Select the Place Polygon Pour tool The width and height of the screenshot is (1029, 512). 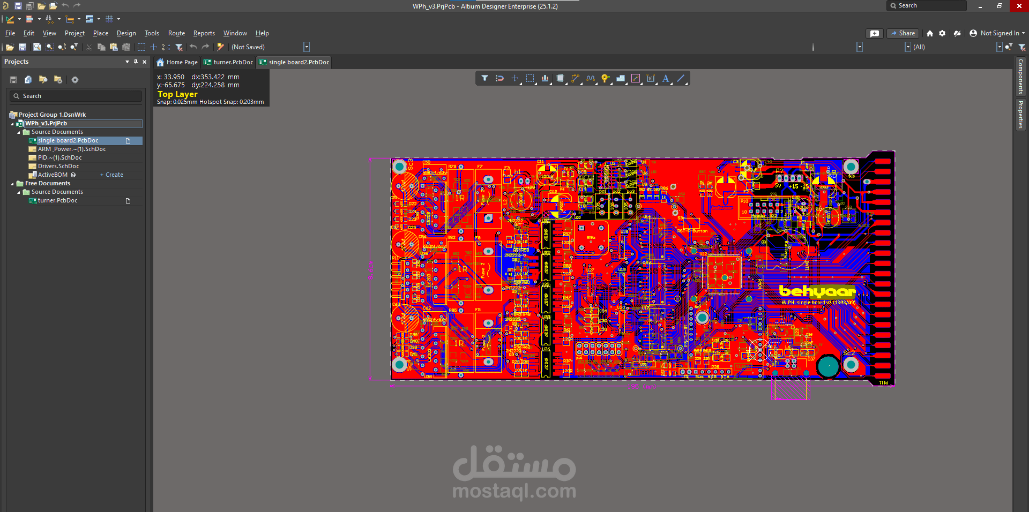click(x=621, y=78)
